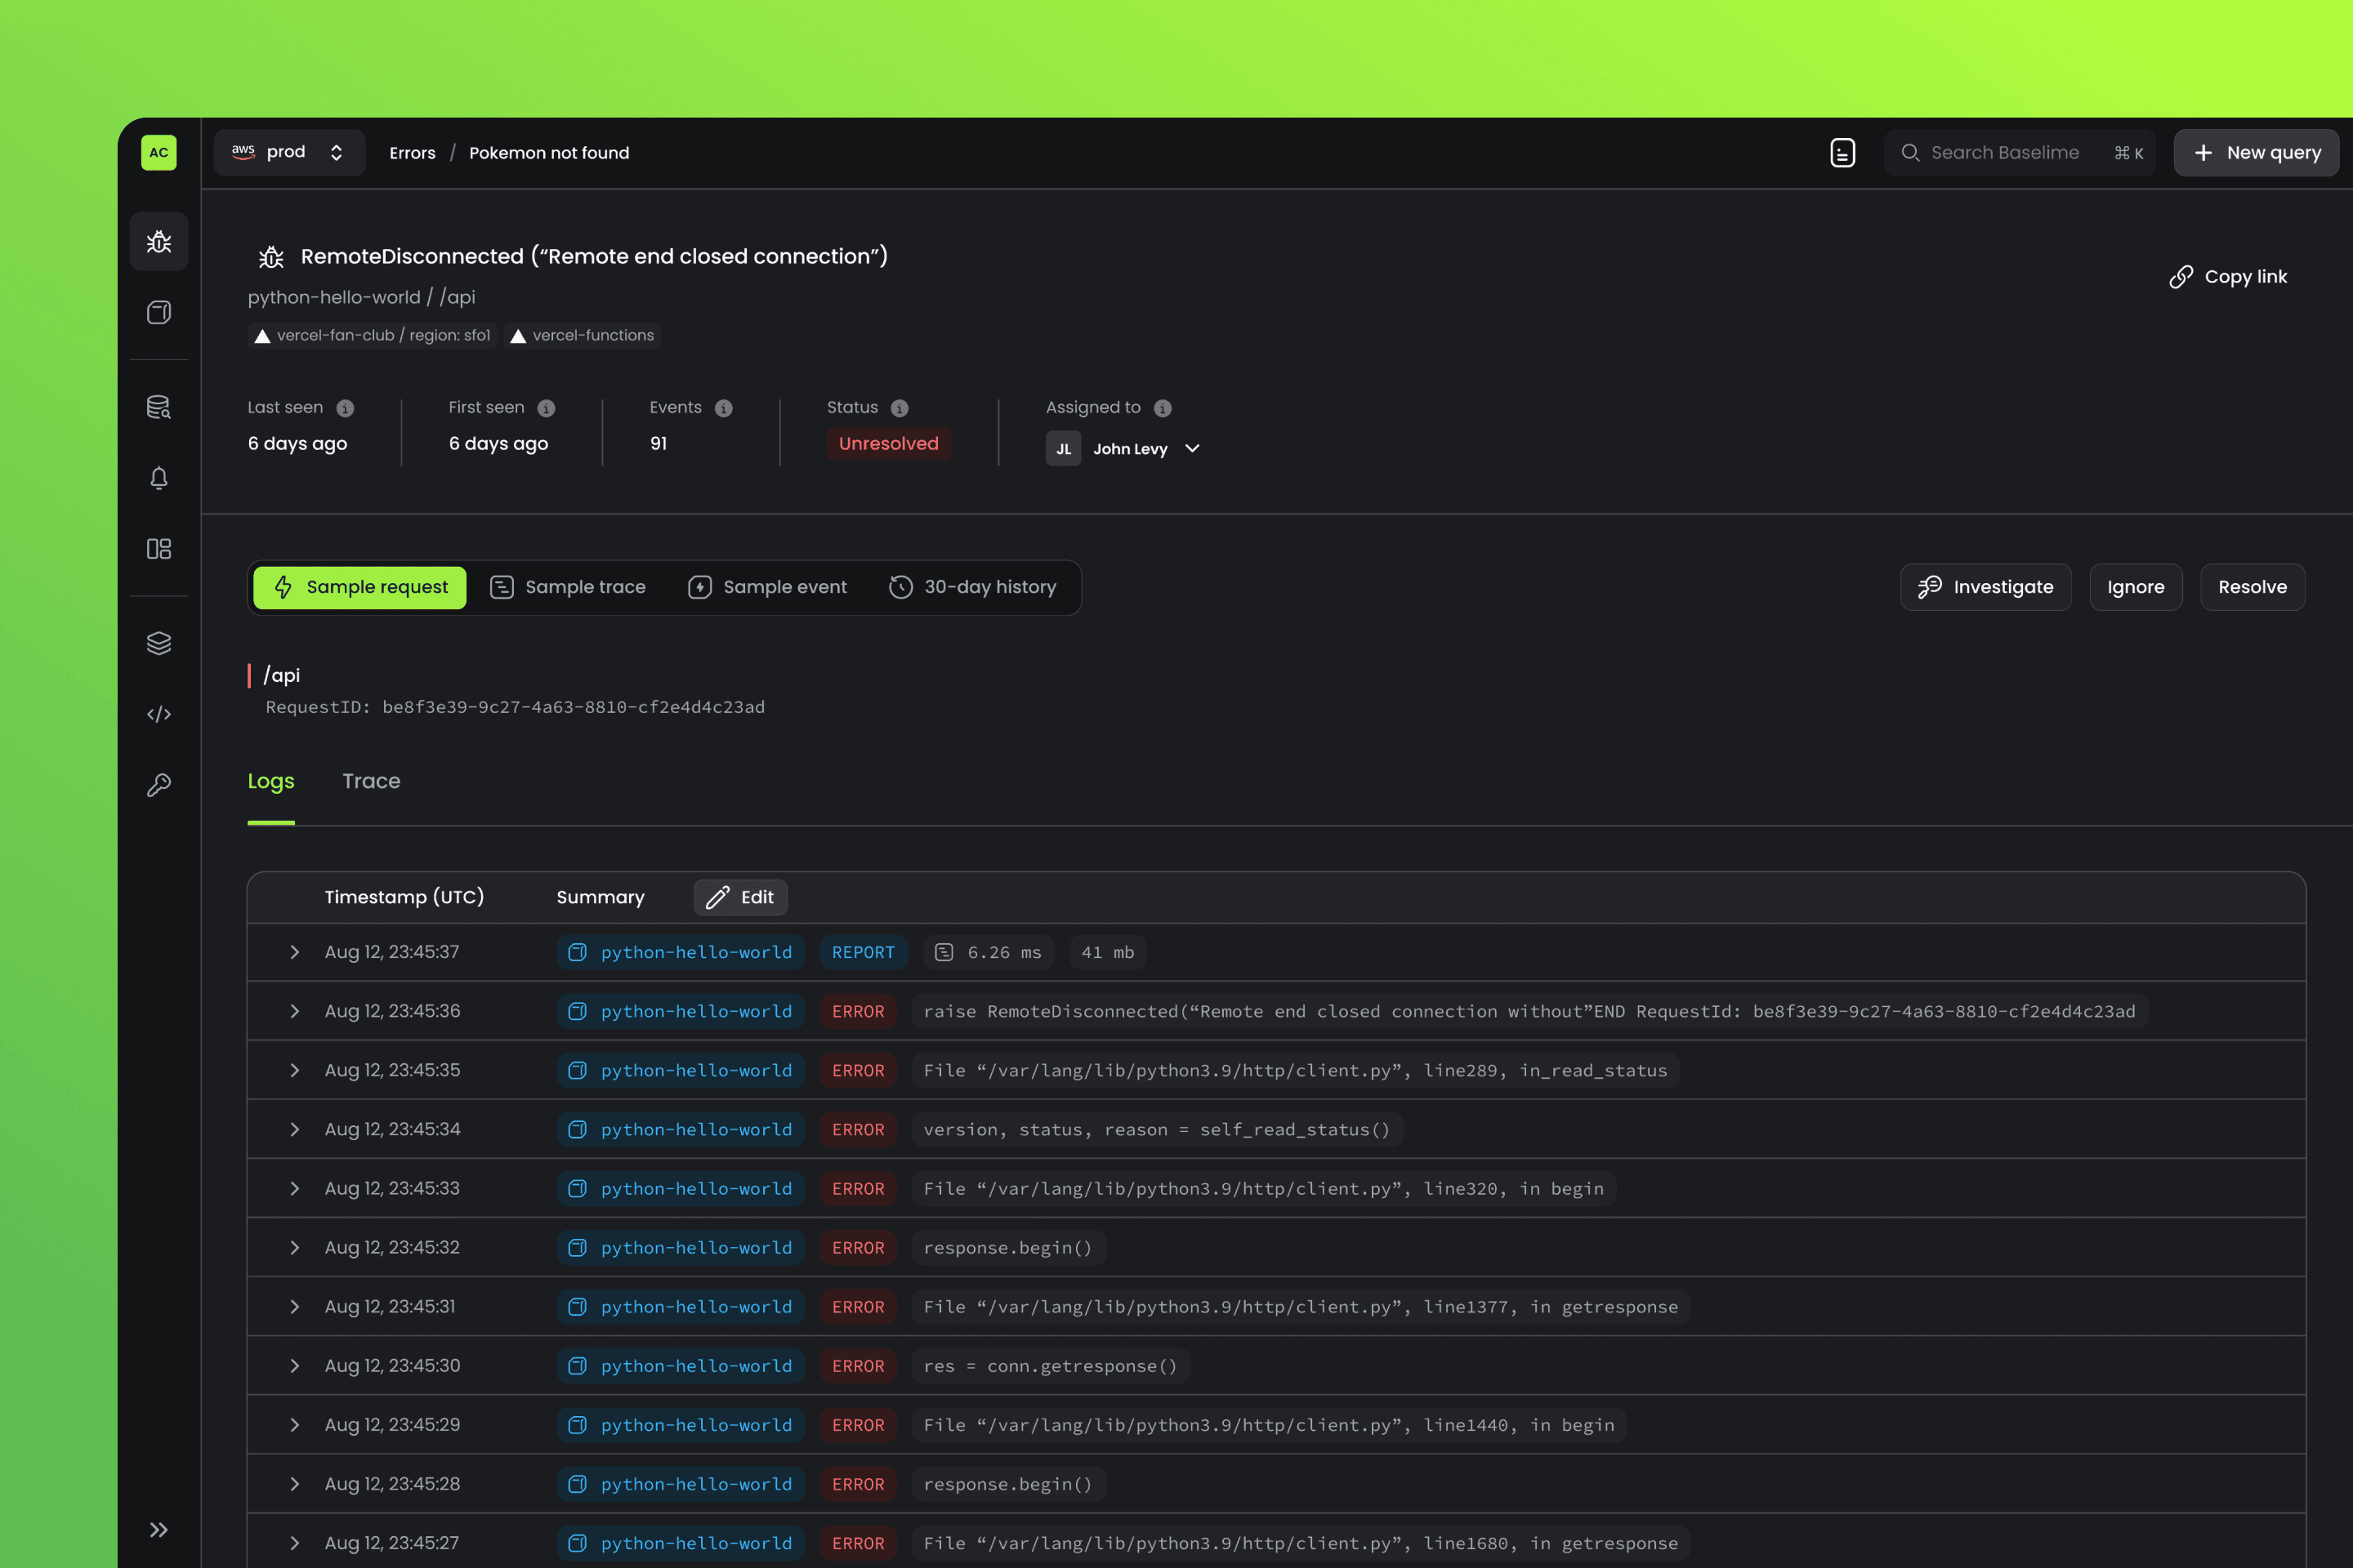Click info icon next to Status
2353x1568 pixels.
(x=900, y=408)
